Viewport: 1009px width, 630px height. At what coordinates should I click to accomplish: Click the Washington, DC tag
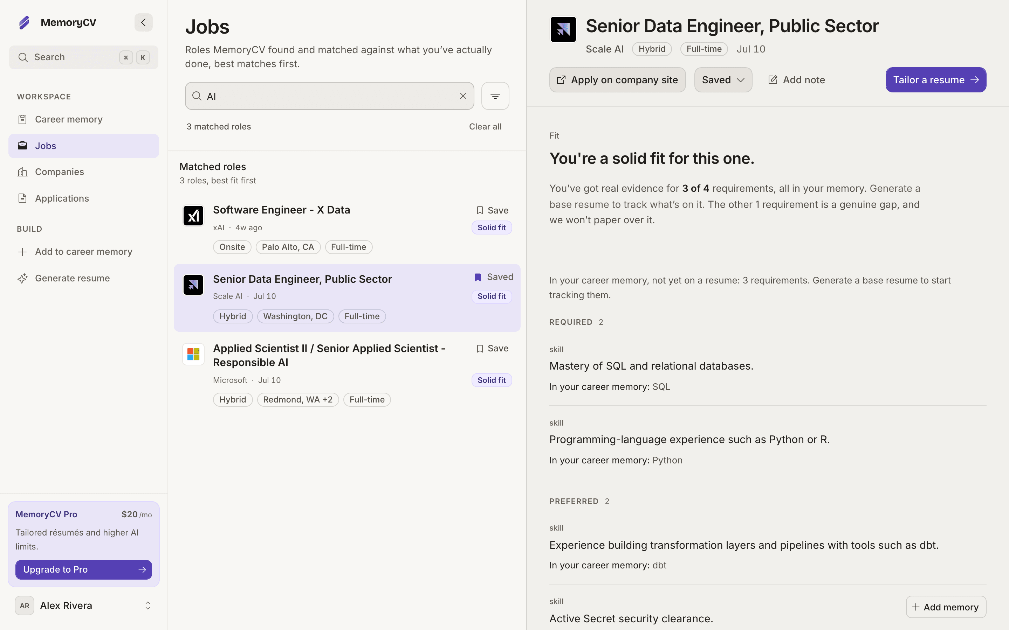[x=295, y=316]
